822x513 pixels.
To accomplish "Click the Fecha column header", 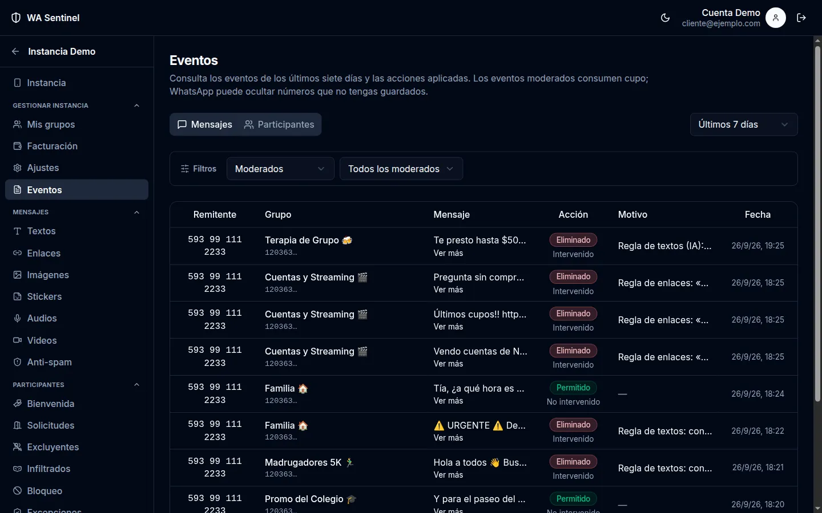I will point(757,214).
